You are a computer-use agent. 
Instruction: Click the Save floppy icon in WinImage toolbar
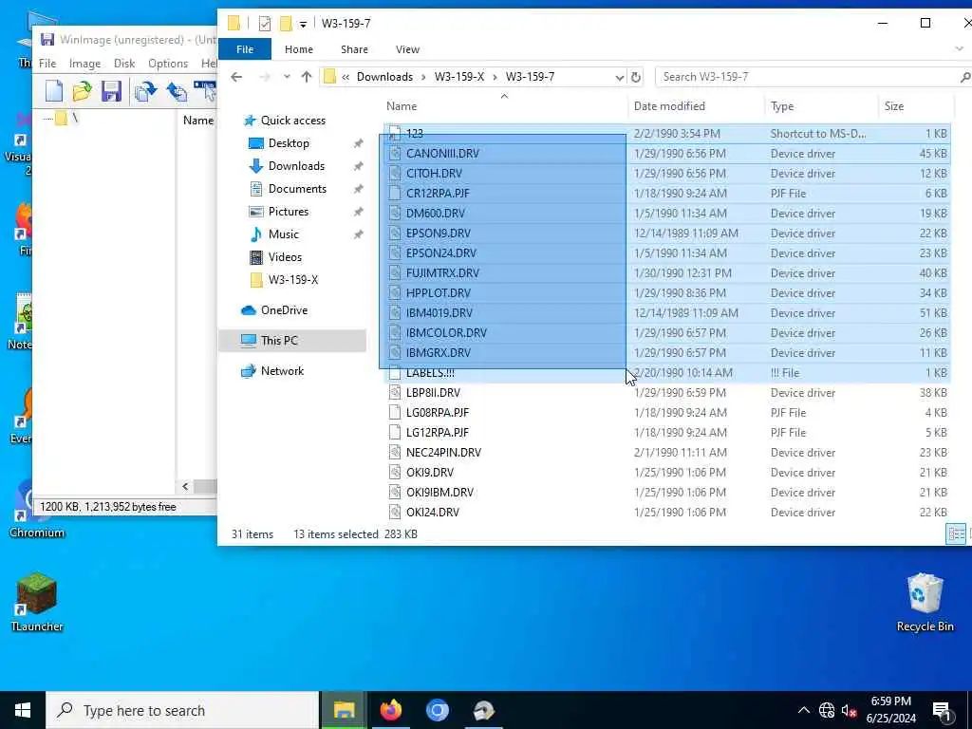(112, 91)
